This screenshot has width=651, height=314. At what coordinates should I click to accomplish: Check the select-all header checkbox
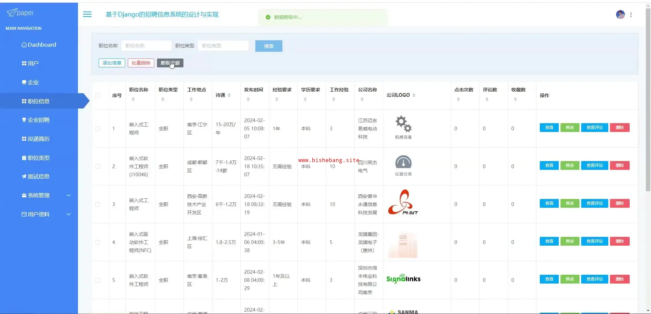[x=98, y=95]
